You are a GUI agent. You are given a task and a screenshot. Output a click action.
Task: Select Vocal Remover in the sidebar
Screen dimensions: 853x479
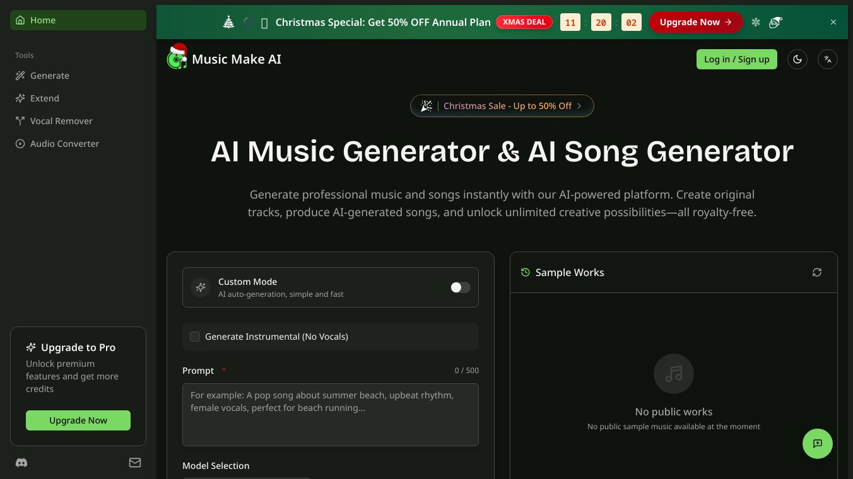pyautogui.click(x=78, y=121)
